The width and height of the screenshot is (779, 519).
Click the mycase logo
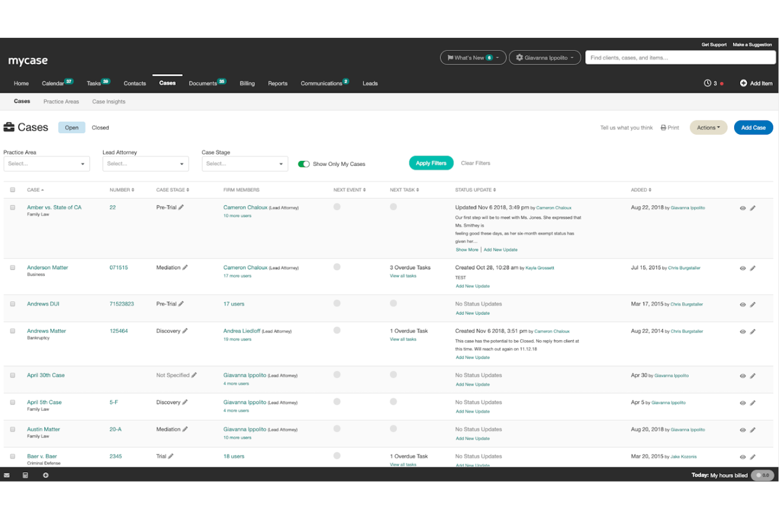point(28,60)
